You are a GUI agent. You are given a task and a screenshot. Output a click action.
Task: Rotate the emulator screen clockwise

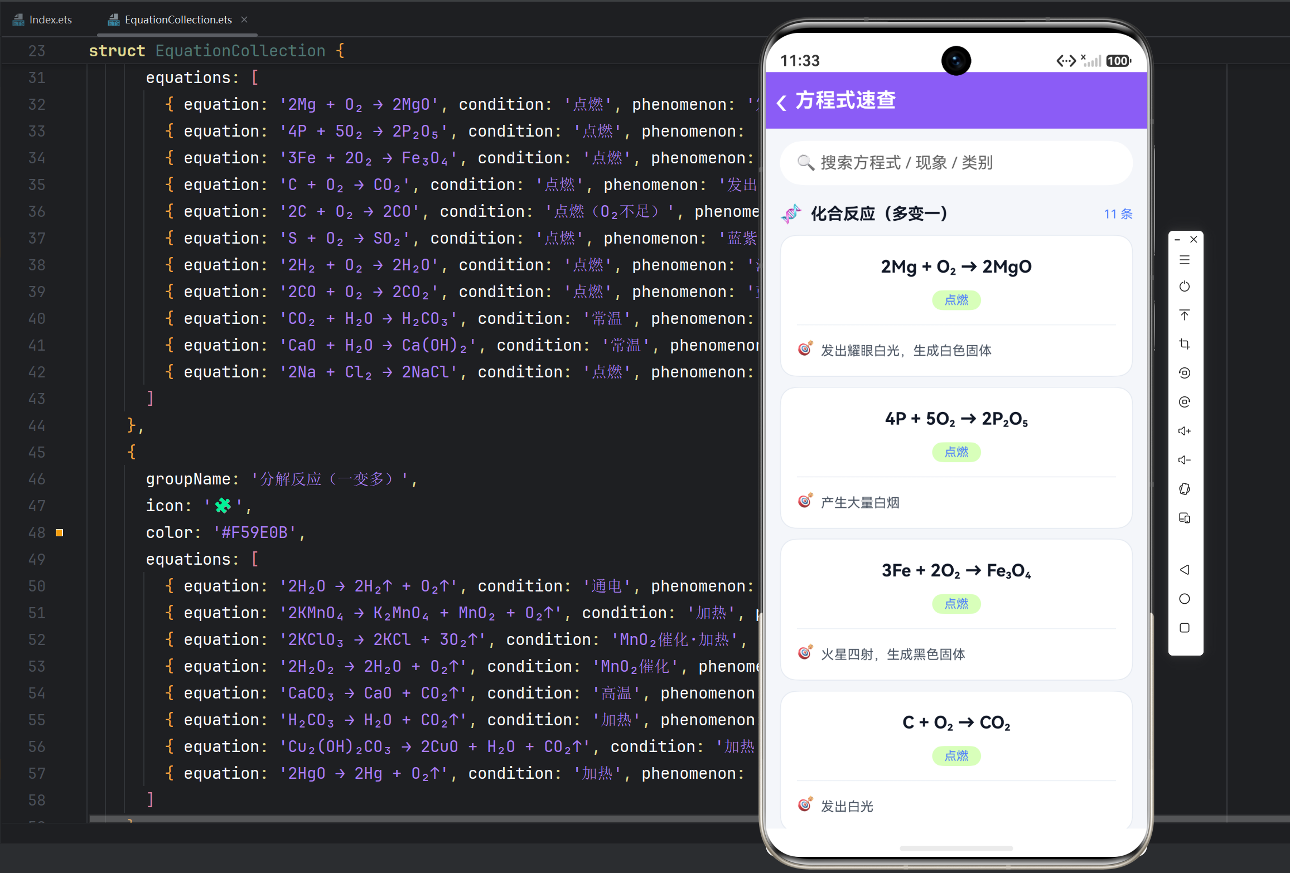(x=1185, y=402)
